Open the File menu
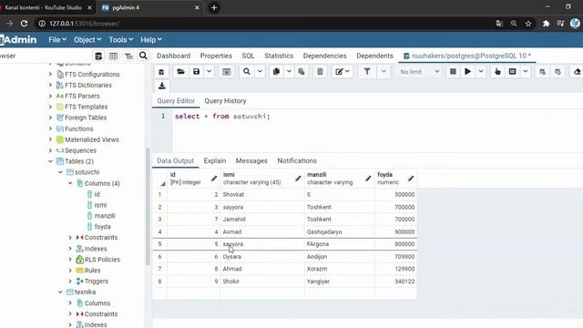The width and height of the screenshot is (583, 328). click(57, 40)
